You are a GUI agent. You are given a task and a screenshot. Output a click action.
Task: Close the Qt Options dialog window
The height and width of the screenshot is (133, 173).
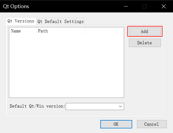pyautogui.click(x=164, y=6)
